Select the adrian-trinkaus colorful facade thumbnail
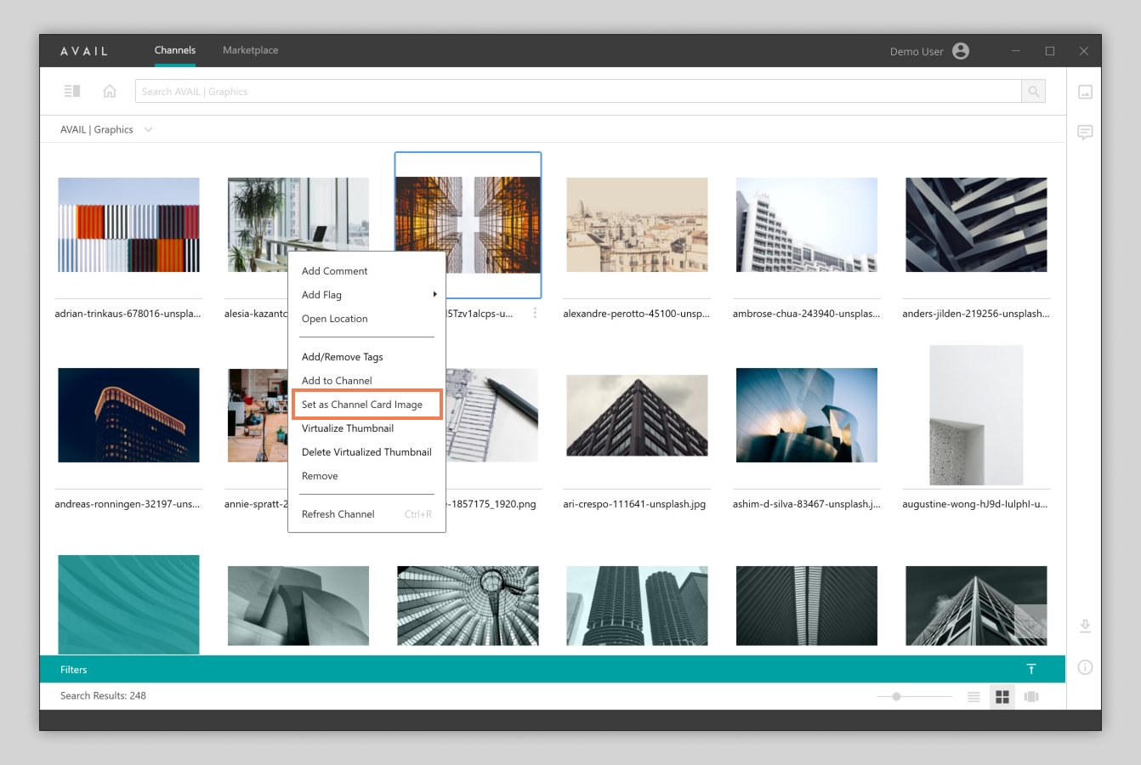Image resolution: width=1141 pixels, height=765 pixels. point(128,224)
